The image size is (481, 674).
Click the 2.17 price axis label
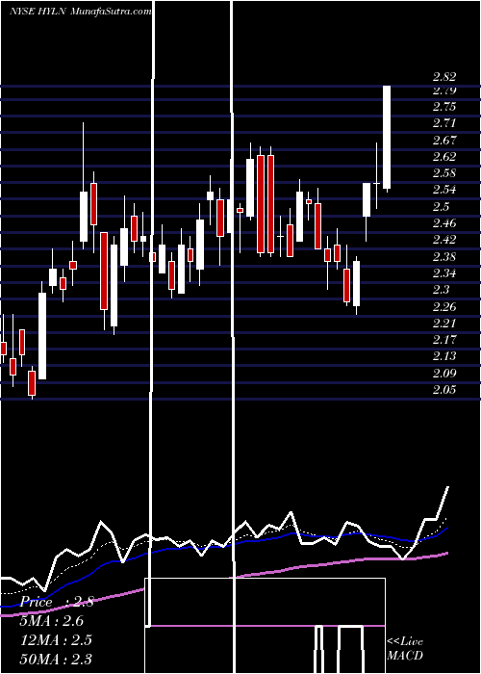444,340
